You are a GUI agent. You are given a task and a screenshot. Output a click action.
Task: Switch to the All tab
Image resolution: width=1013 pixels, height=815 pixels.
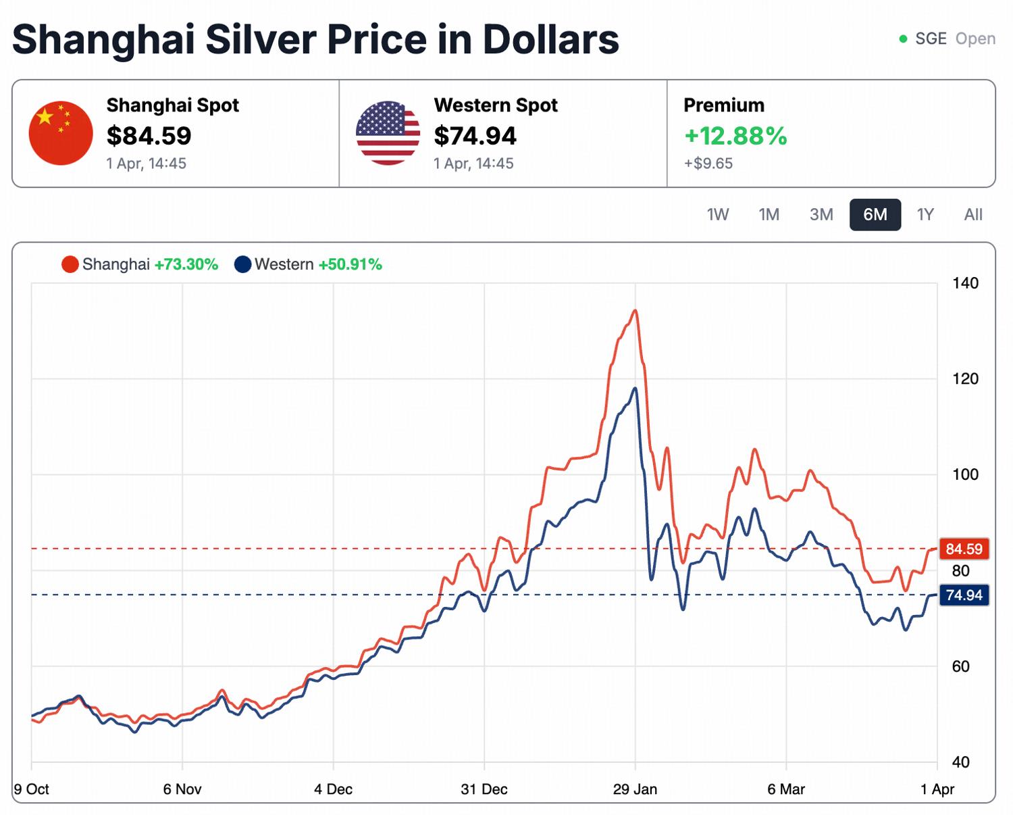point(973,215)
